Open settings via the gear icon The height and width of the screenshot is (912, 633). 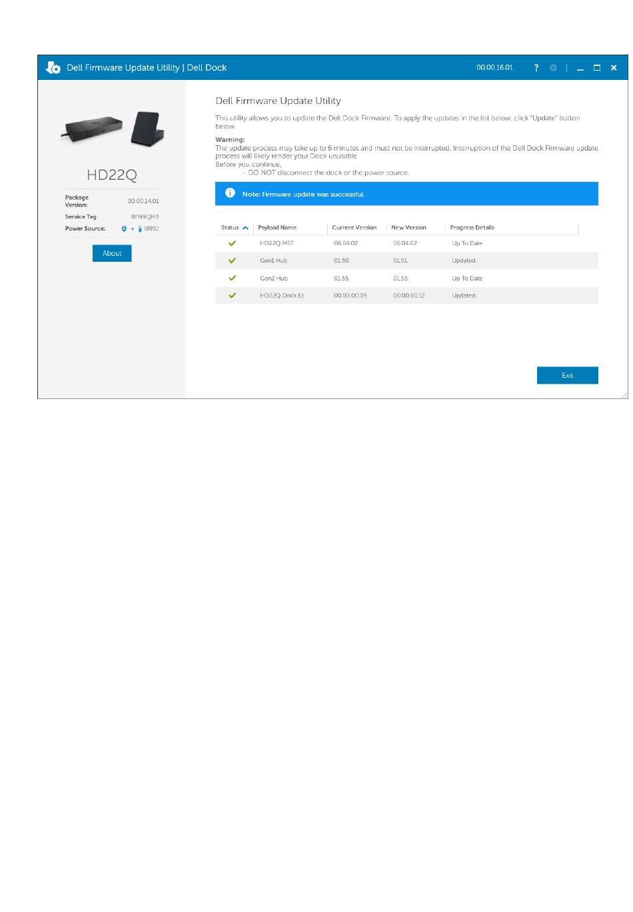tap(553, 68)
